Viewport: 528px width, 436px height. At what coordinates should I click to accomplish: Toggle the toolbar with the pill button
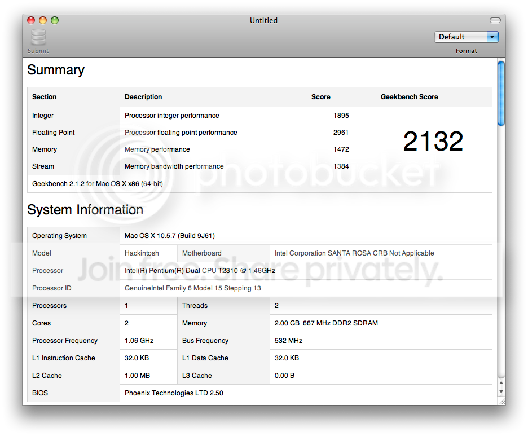click(x=495, y=20)
